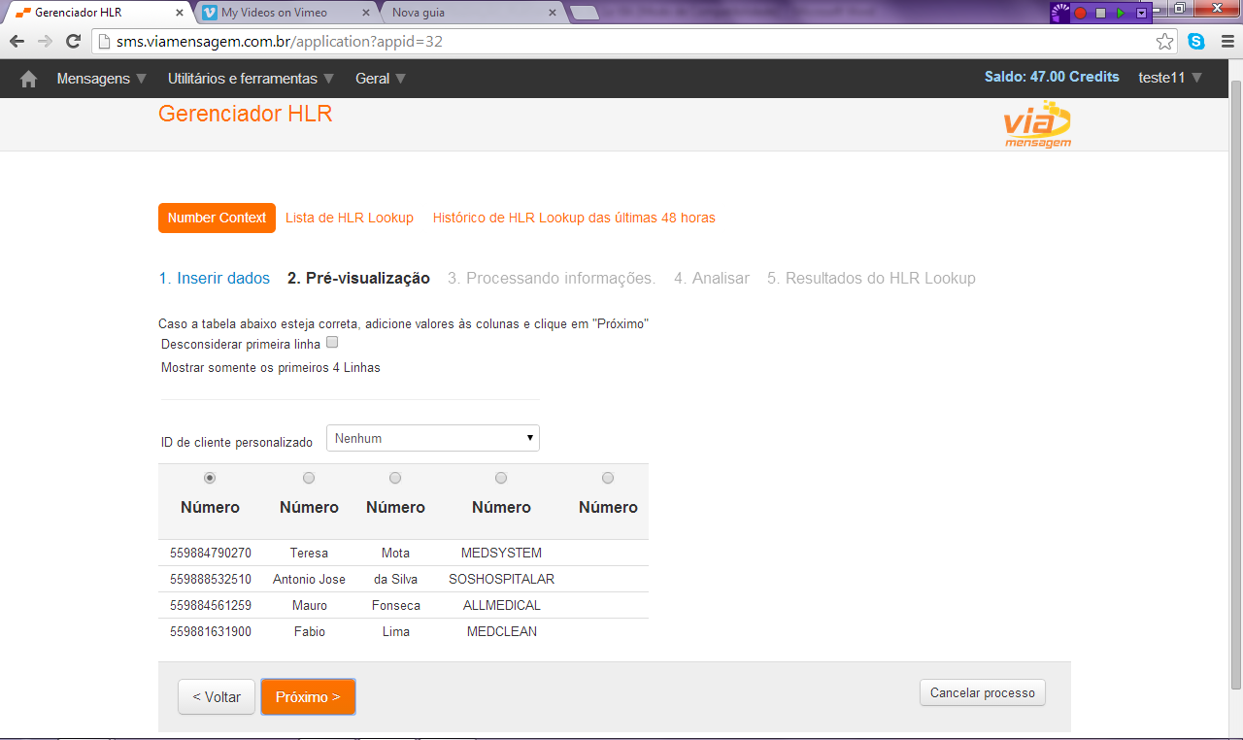Click step 2. Pré-visualização
The image size is (1243, 740).
click(x=358, y=278)
